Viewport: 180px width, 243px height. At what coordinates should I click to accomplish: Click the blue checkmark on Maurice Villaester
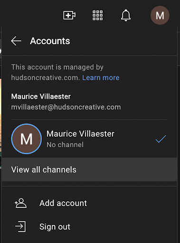point(161,139)
